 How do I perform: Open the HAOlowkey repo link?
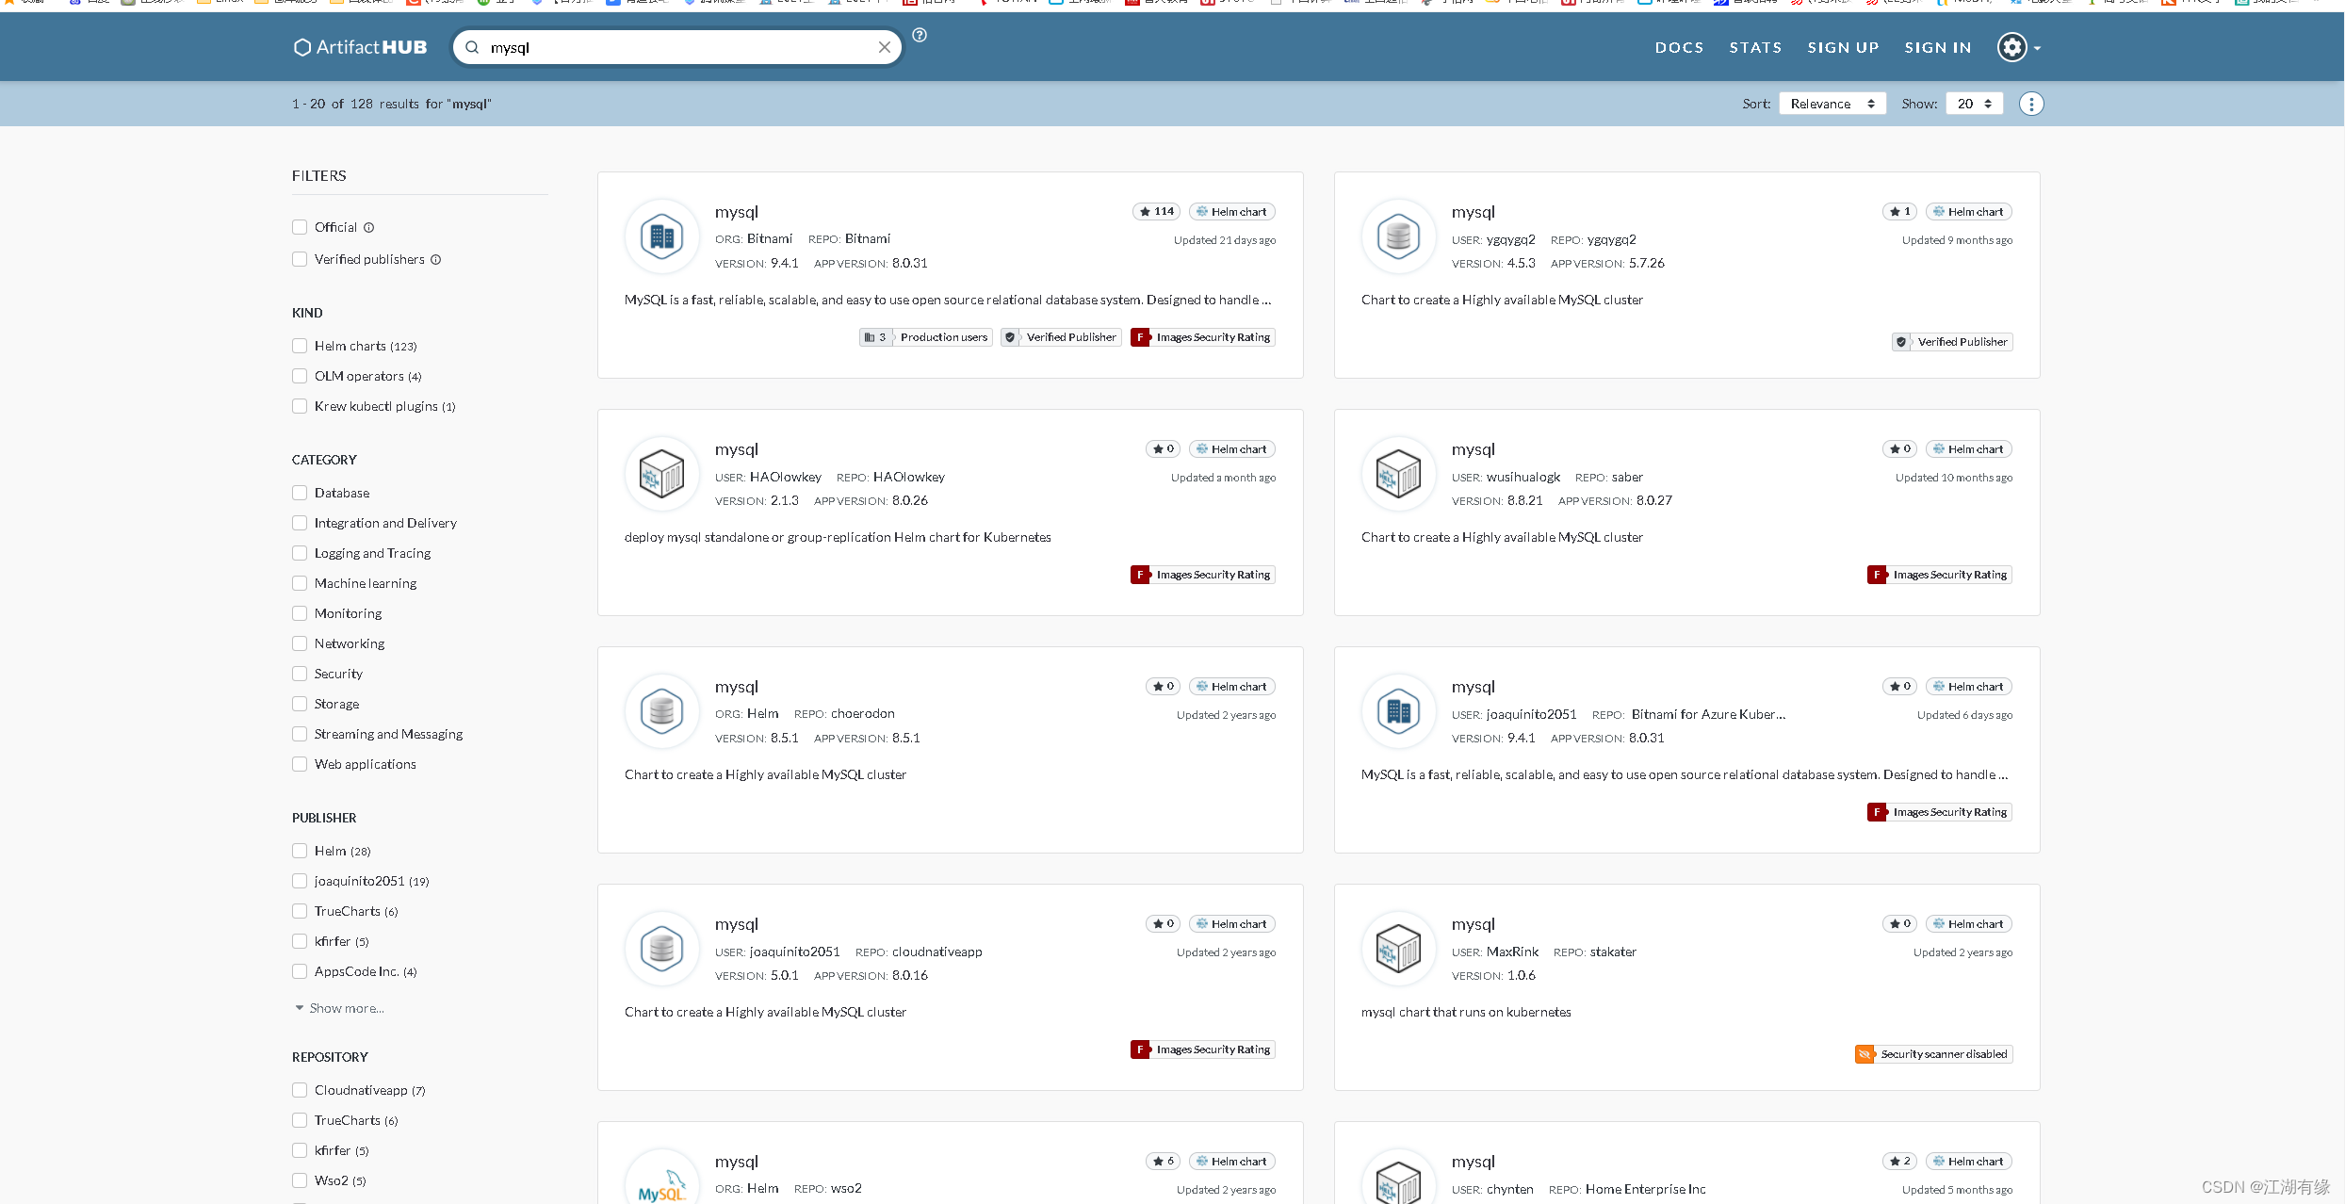[908, 477]
